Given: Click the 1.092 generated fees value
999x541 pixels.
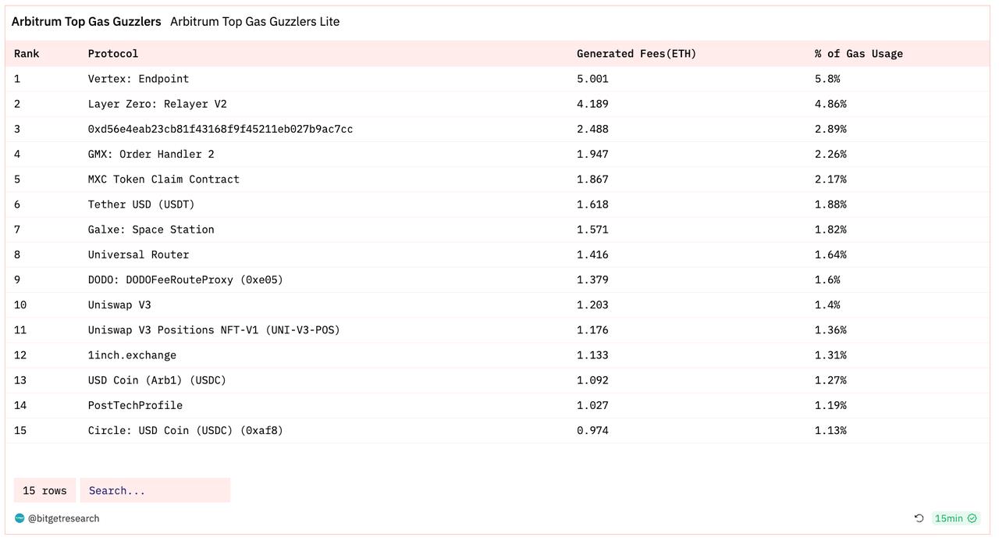Looking at the screenshot, I should coord(592,380).
